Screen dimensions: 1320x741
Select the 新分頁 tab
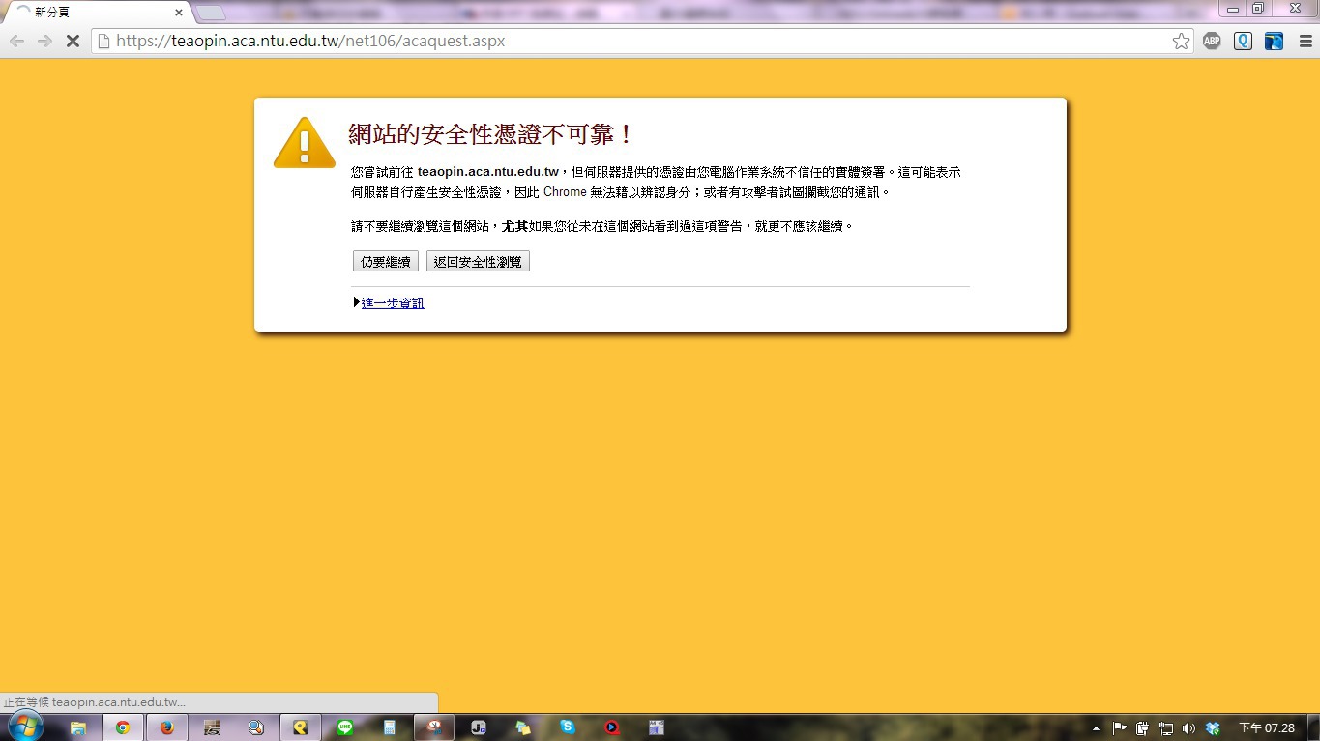tap(97, 13)
